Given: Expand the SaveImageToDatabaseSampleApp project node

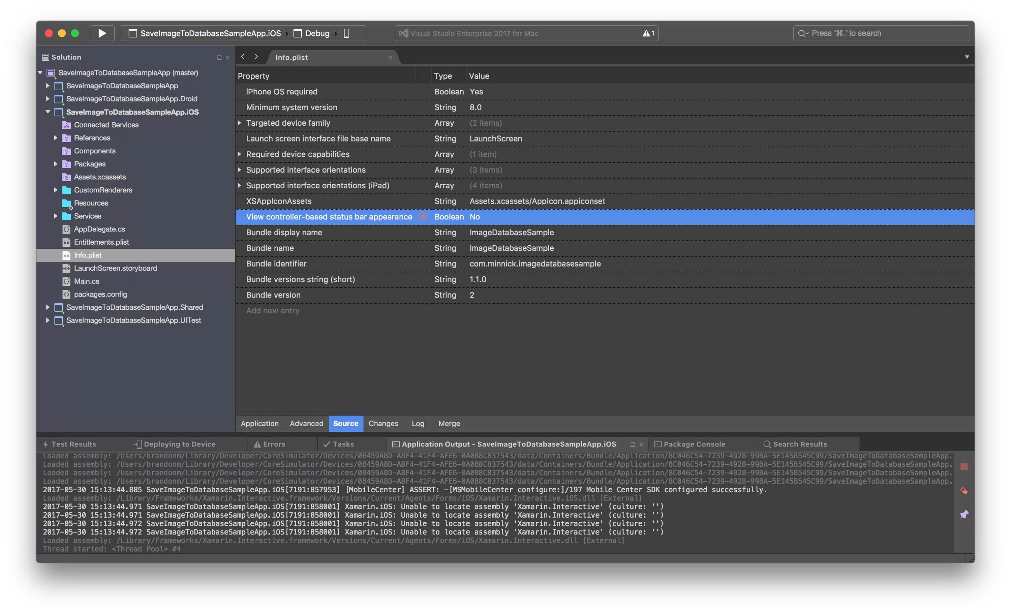Looking at the screenshot, I should (48, 86).
